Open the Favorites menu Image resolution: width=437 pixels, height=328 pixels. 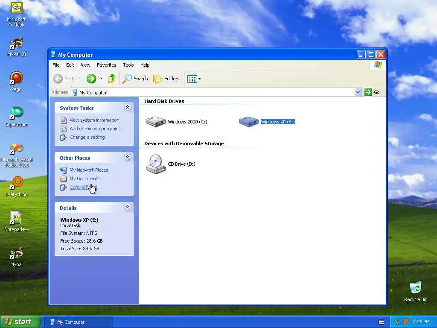pos(106,65)
